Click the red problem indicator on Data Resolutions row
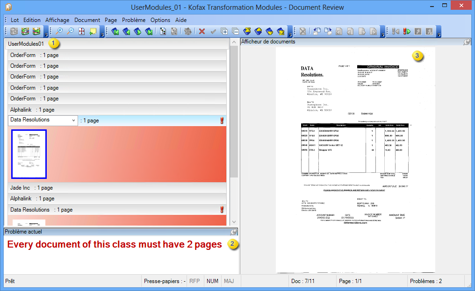This screenshot has width=475, height=291. 222,120
